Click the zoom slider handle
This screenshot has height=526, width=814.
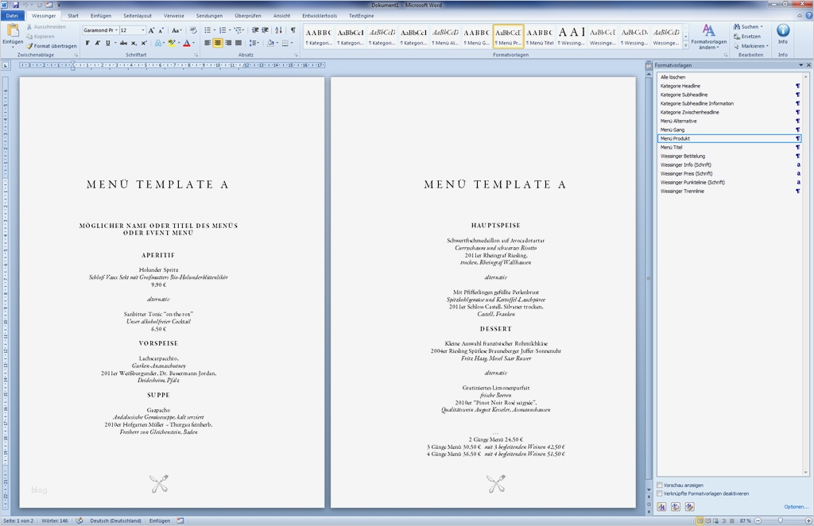pyautogui.click(x=779, y=520)
